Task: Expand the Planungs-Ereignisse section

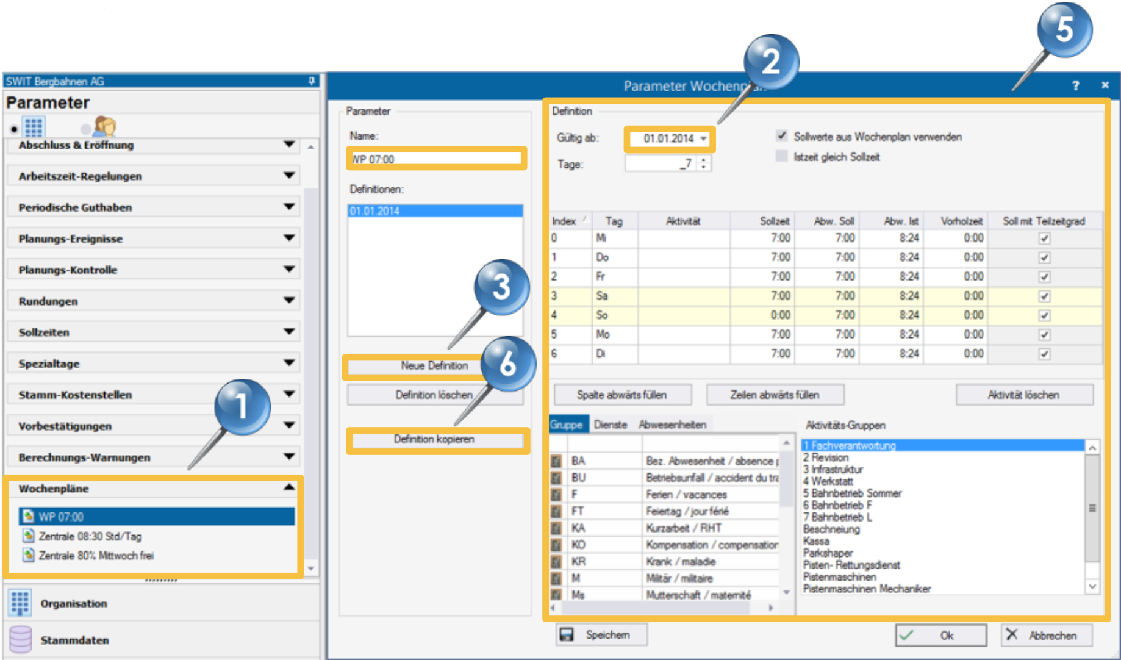Action: tap(289, 238)
